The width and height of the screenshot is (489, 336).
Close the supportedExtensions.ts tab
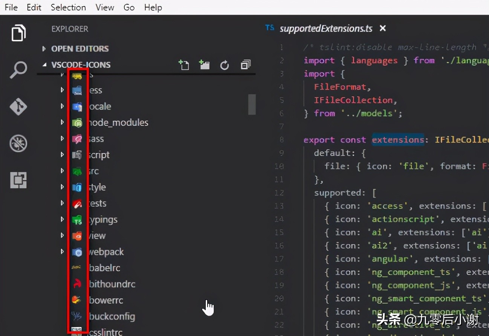(x=383, y=28)
